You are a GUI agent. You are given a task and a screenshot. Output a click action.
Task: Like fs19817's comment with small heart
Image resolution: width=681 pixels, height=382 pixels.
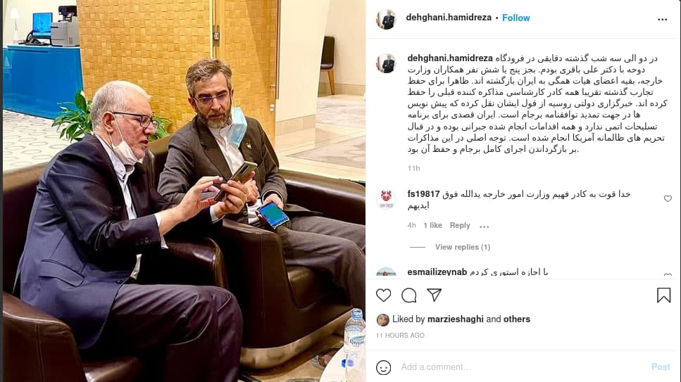(668, 199)
